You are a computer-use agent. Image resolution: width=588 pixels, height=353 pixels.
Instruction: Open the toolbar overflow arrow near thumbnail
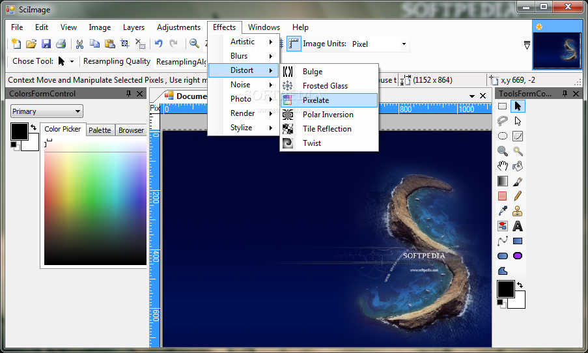[x=527, y=45]
